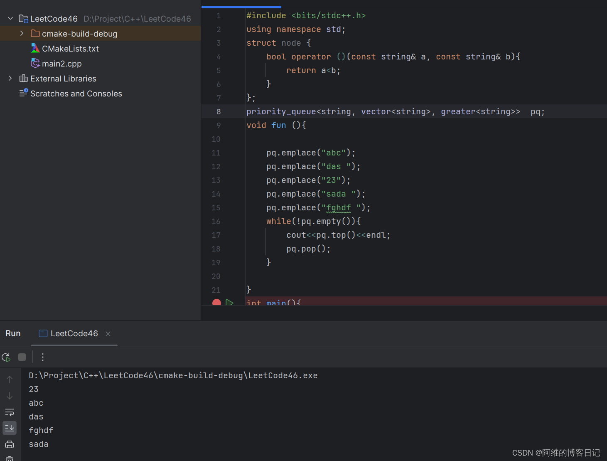This screenshot has width=607, height=461.
Task: Click the CMake file icon
Action: tap(35, 48)
